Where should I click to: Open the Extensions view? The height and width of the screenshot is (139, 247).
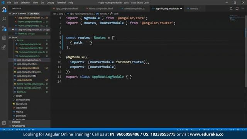pos(4,47)
